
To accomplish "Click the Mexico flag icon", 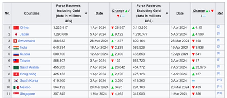I will [16, 87].
